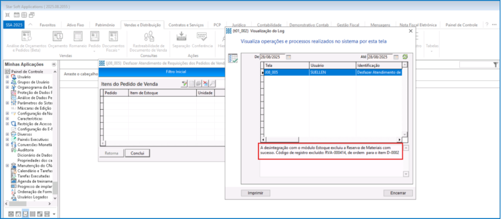The height and width of the screenshot is (219, 501).
Task: Click the printer icon in Itens toolbar
Action: (198, 83)
